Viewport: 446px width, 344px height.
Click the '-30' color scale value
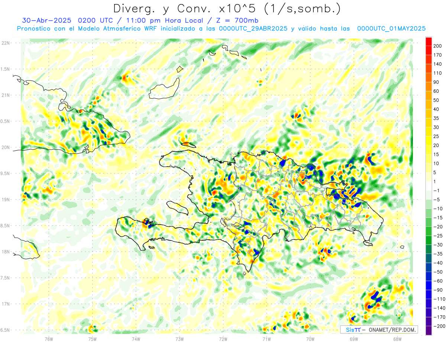pyautogui.click(x=438, y=245)
